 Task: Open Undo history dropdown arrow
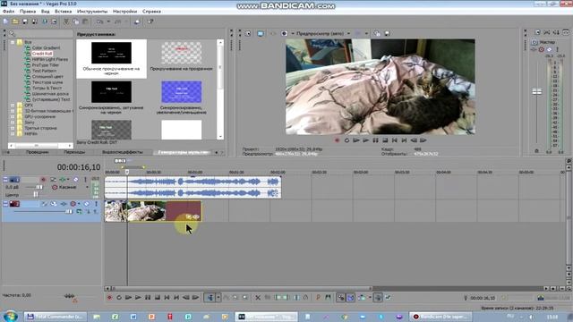point(108,21)
